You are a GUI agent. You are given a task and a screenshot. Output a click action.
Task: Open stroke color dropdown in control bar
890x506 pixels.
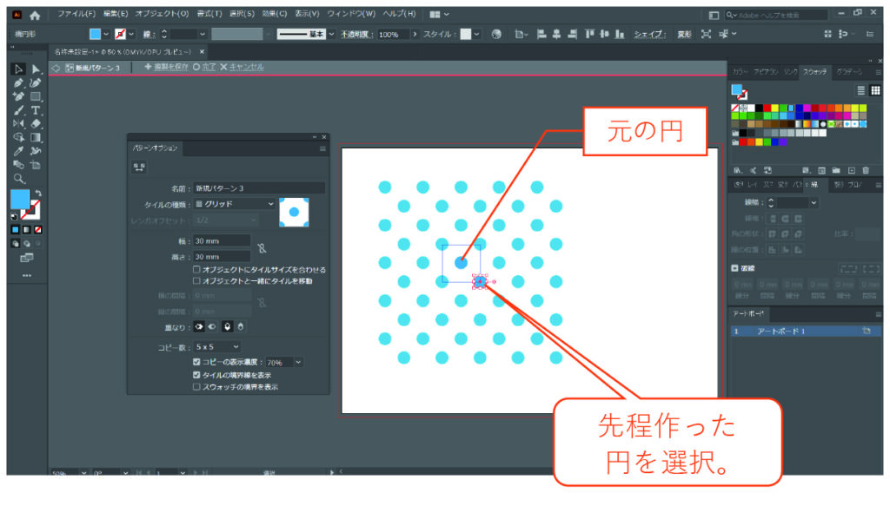(x=131, y=35)
